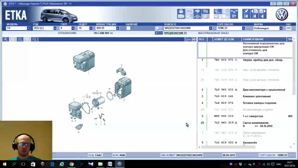Viewport: 298px width, 168px height.
Task: Click the heater unit drawing in the illustration
Action: 84,61
